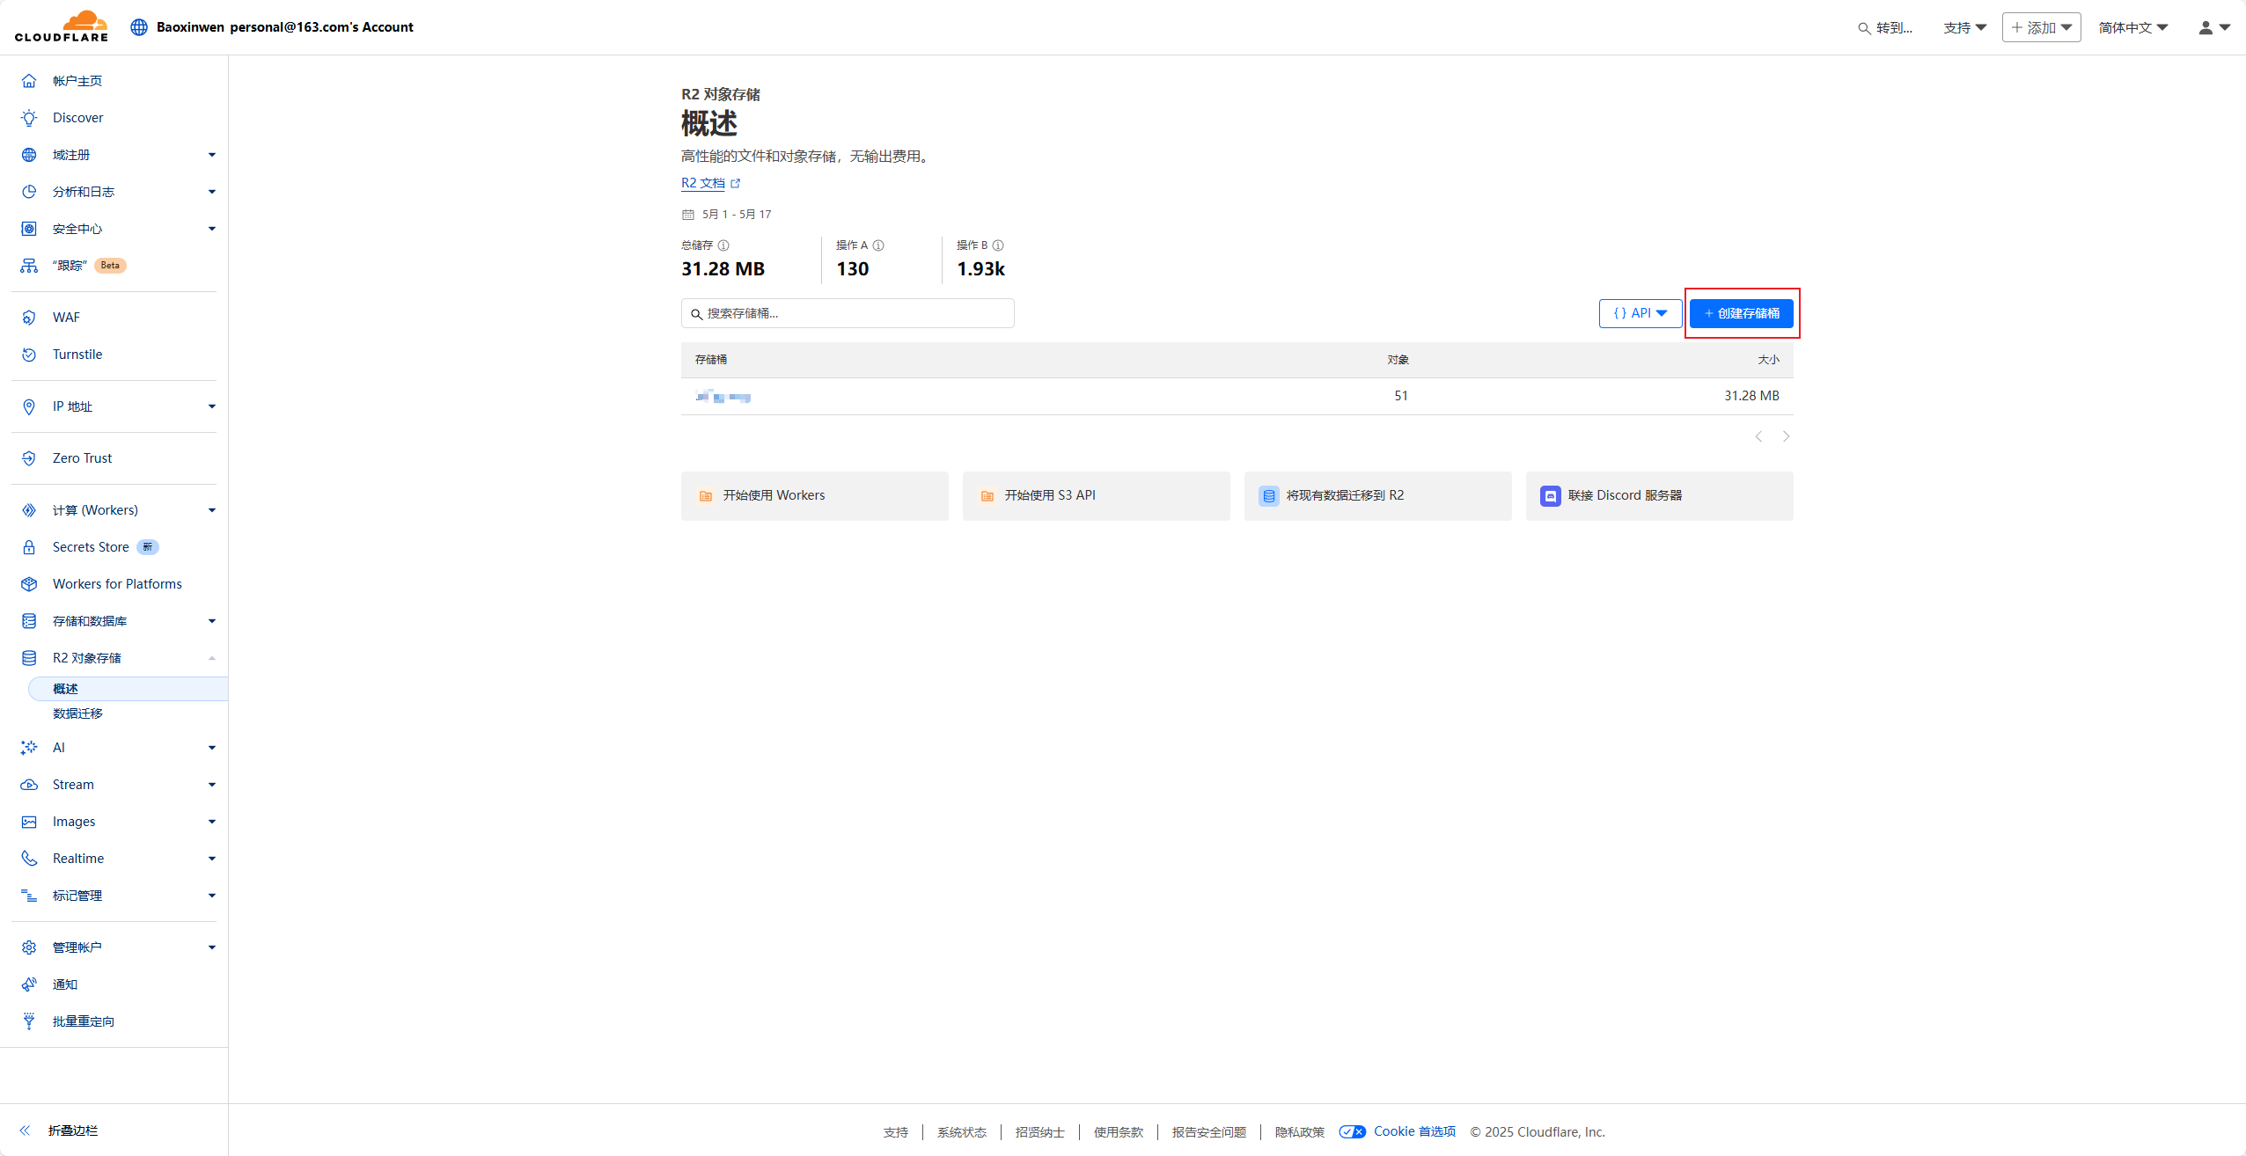Click the Workers for Platforms cube icon
Viewport: 2246px width, 1156px height.
coord(29,584)
